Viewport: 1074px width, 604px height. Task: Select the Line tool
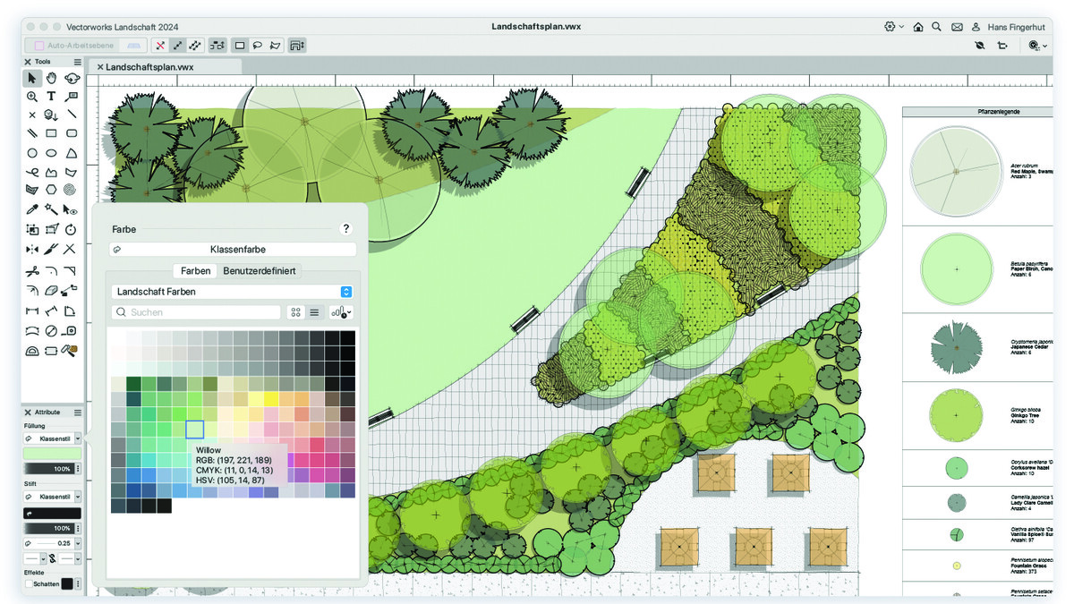[x=72, y=115]
